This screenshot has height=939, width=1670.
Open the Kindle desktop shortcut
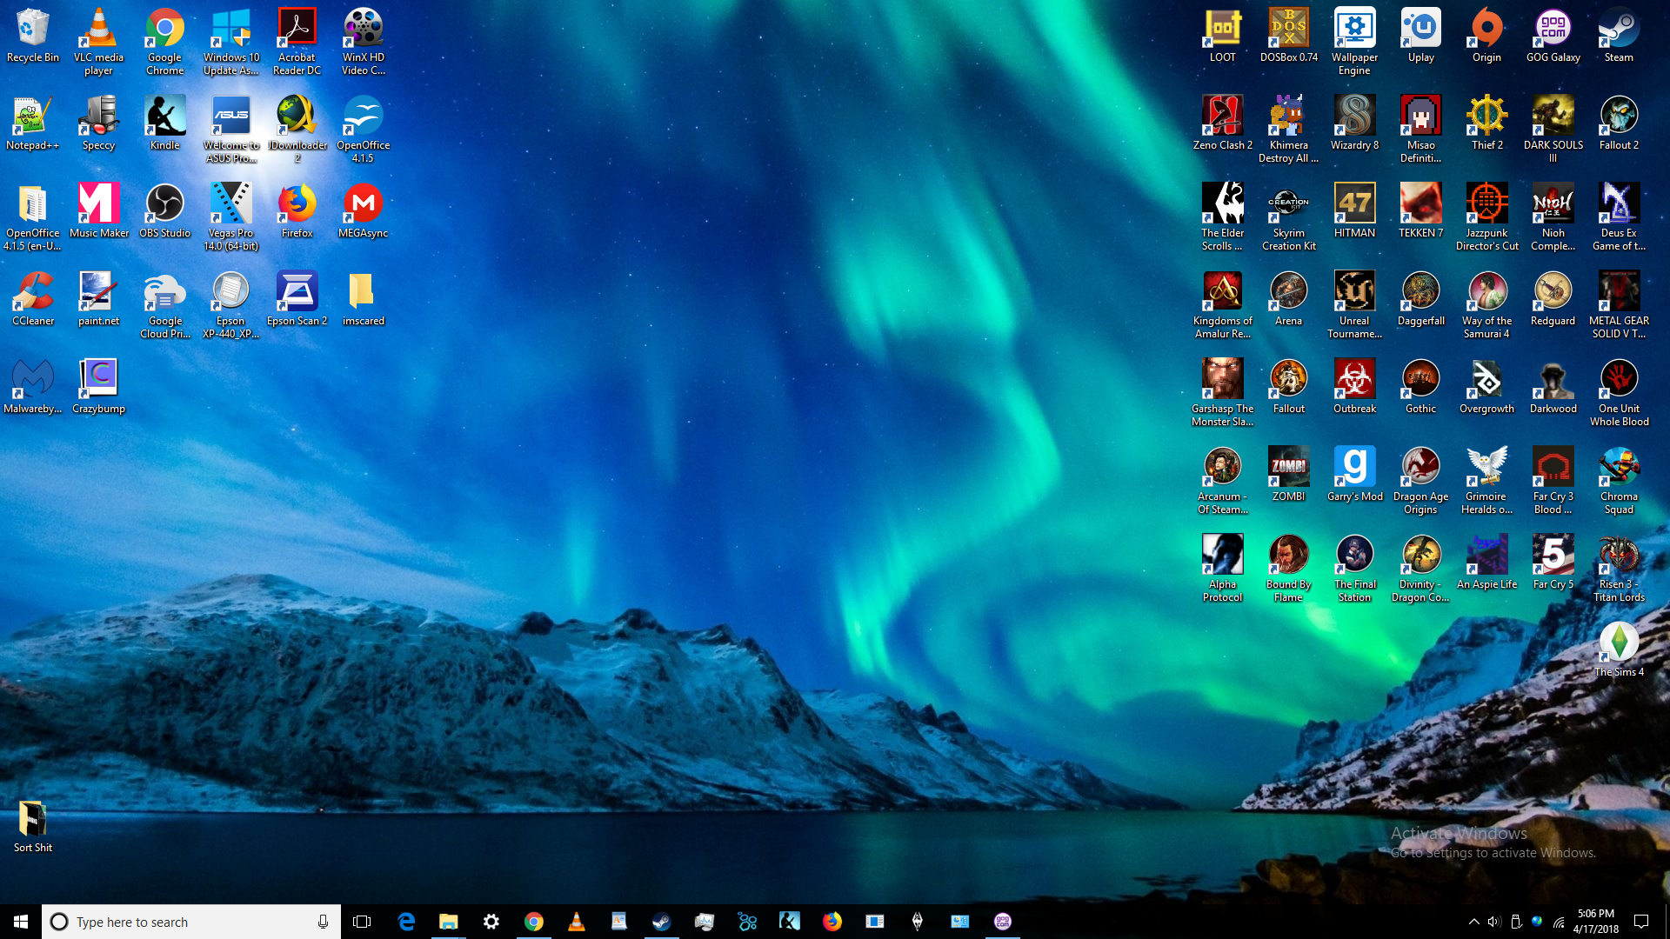165,124
